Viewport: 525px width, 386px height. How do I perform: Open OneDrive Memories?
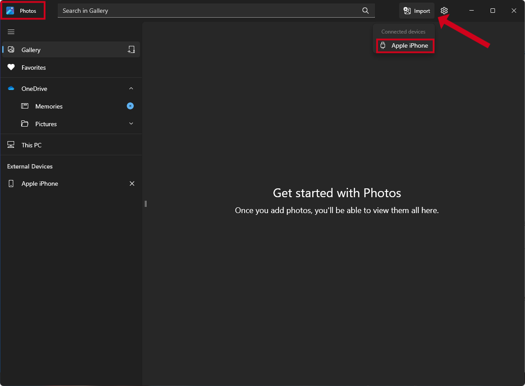pyautogui.click(x=71, y=106)
